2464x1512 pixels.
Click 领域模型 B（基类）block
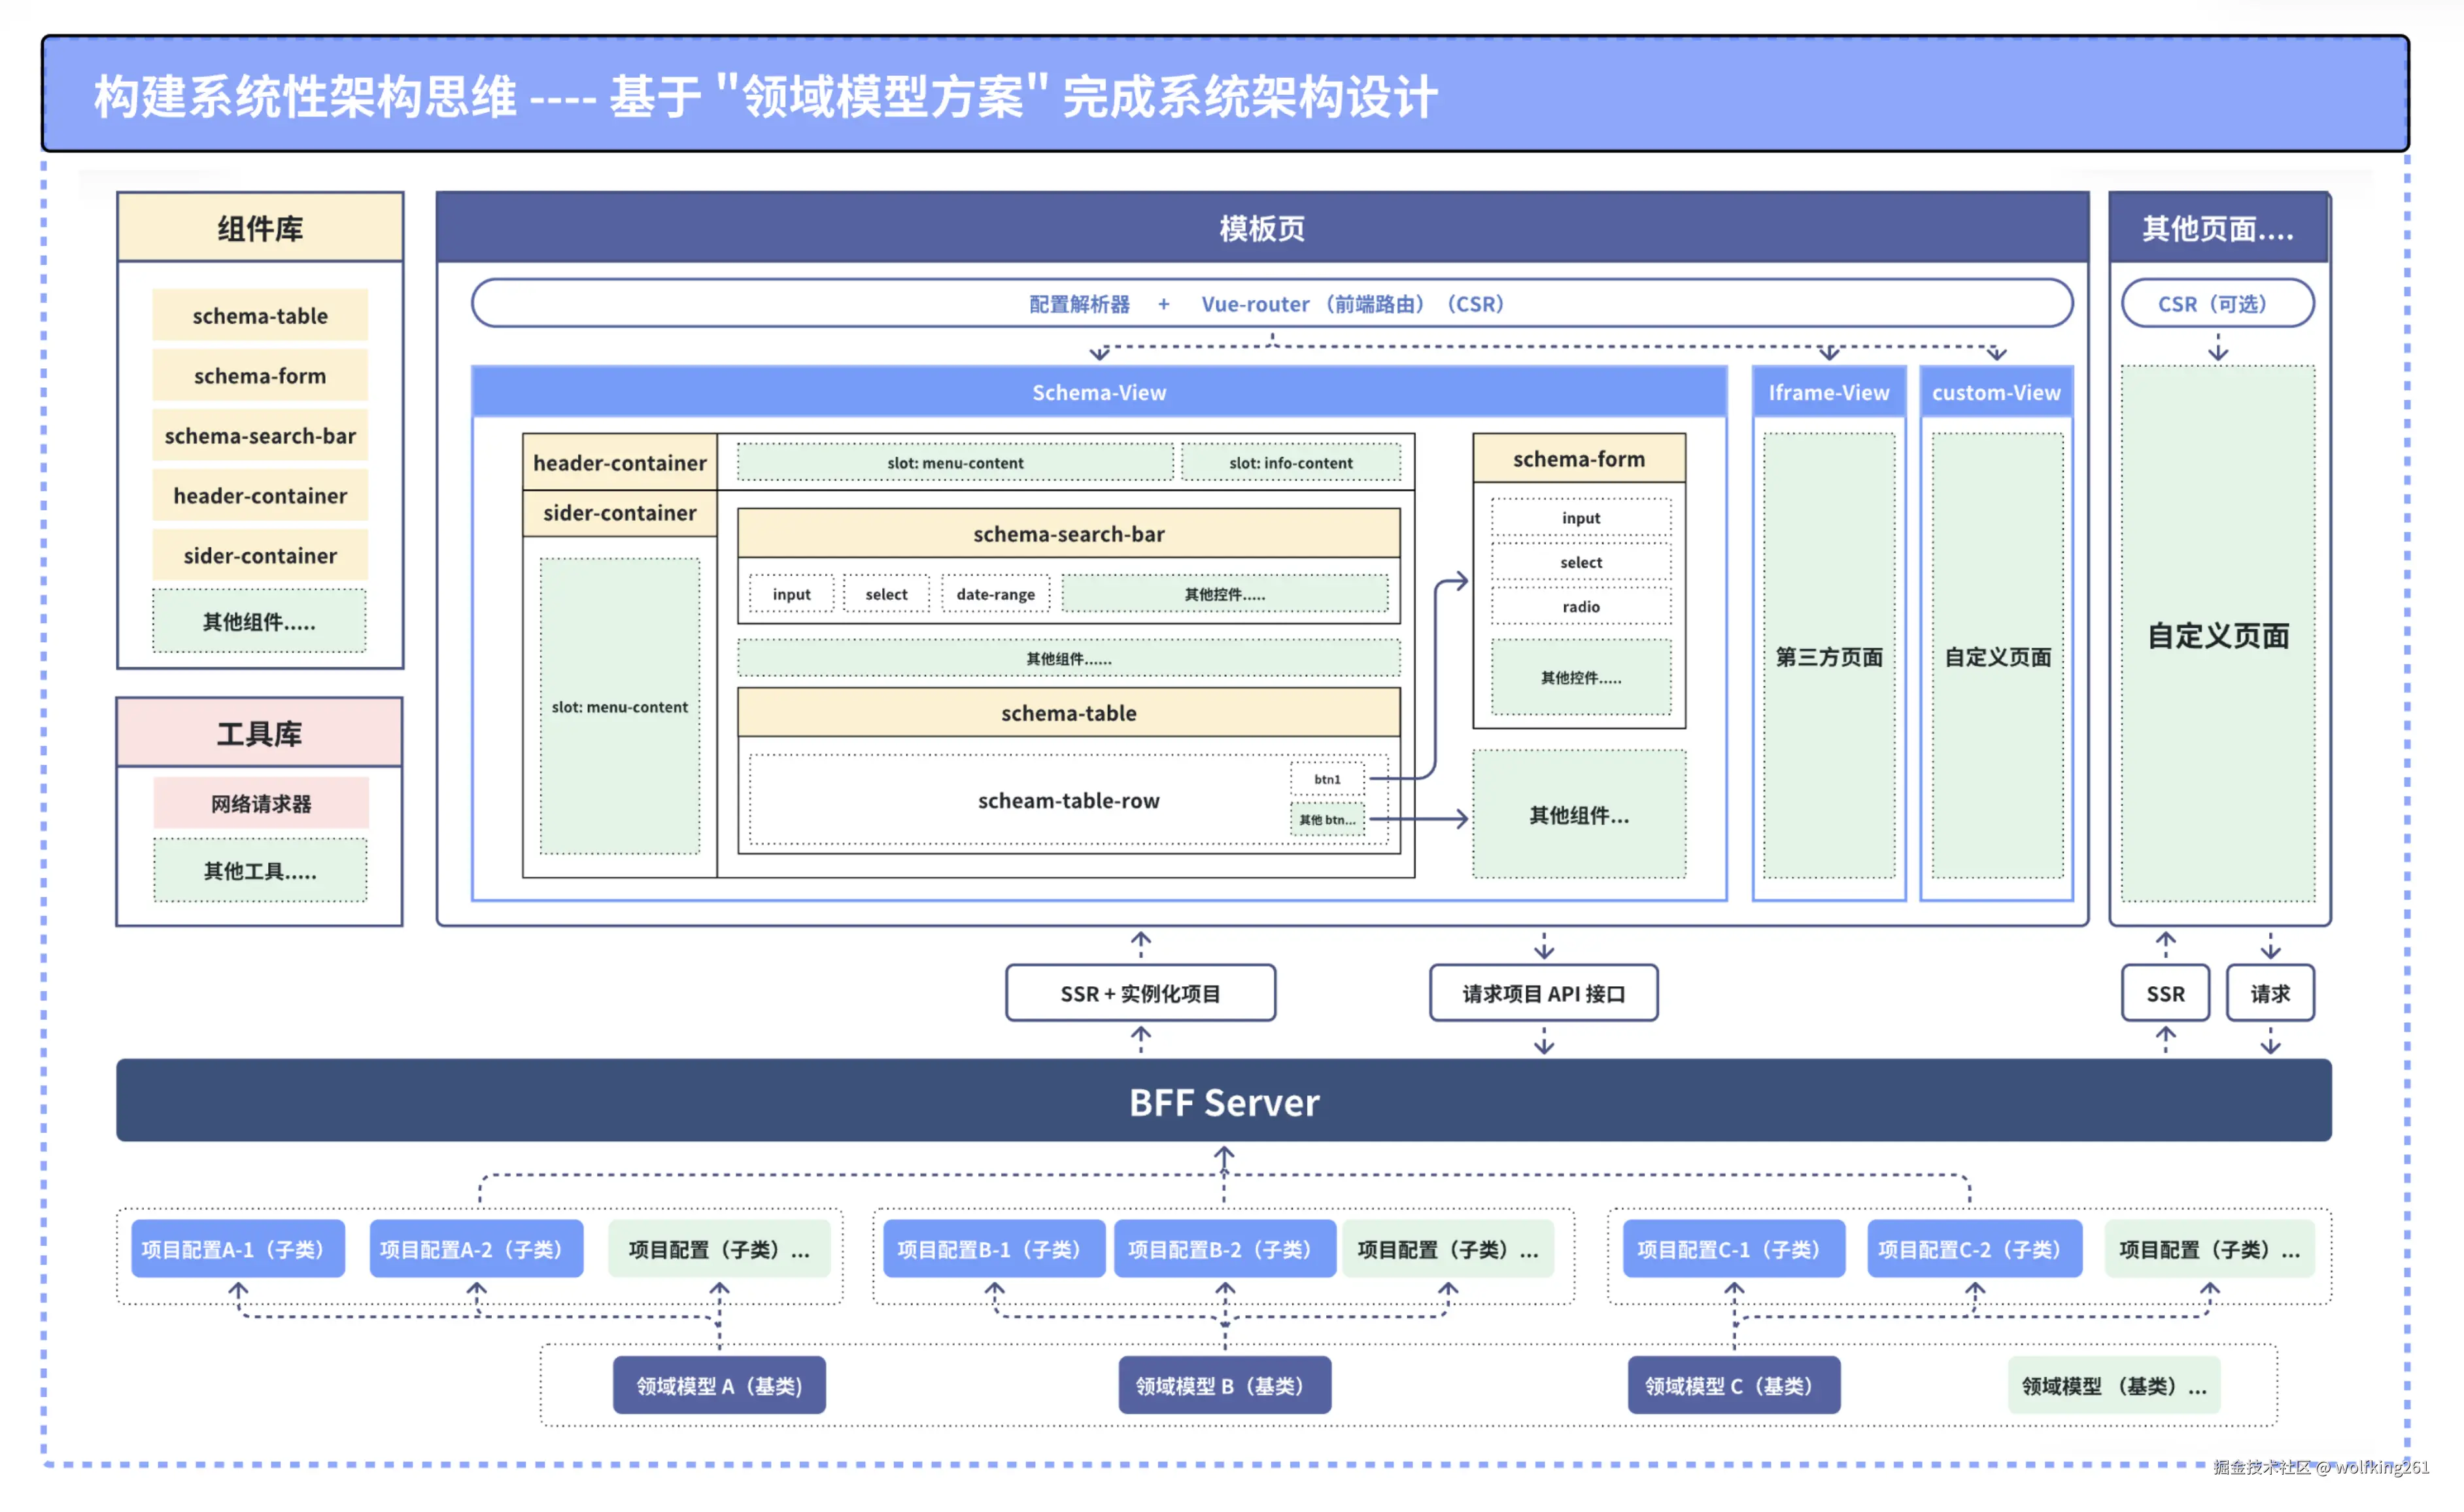[x=1224, y=1385]
